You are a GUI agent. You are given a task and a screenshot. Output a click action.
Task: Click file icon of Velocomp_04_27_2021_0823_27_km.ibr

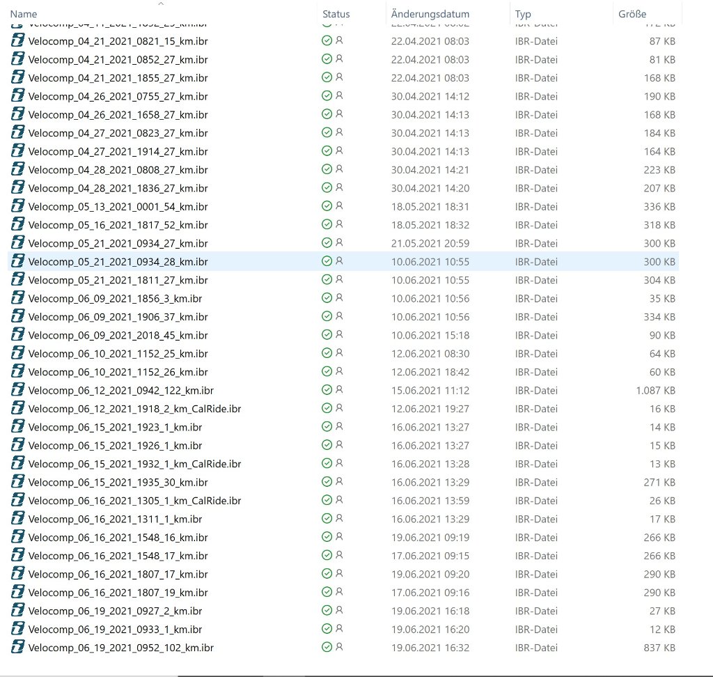tap(17, 133)
